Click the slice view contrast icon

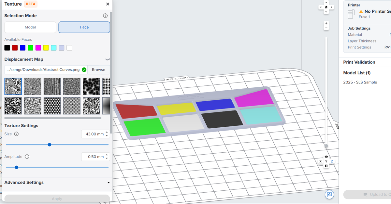pos(326,166)
